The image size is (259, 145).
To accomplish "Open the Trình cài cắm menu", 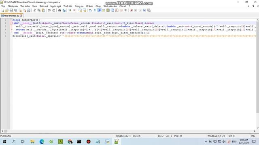I will (110, 6).
